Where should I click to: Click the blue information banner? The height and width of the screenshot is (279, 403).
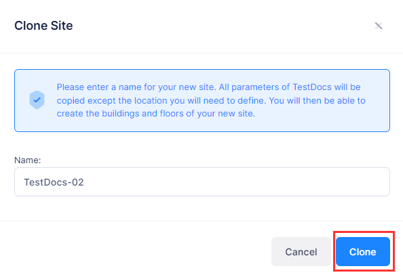(202, 100)
